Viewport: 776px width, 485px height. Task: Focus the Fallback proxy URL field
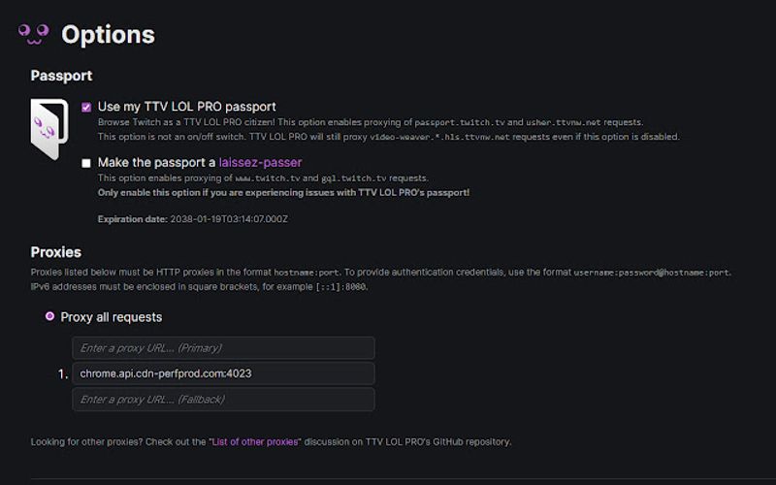tap(223, 400)
